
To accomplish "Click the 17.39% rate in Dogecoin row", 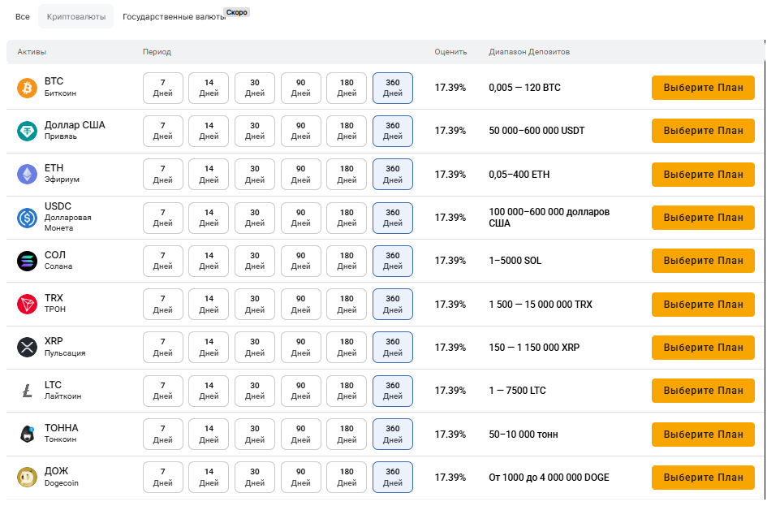I will [x=450, y=477].
